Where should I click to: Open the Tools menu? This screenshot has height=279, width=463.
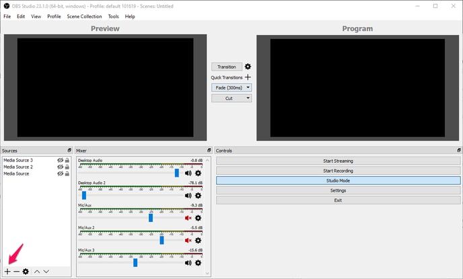pyautogui.click(x=114, y=16)
